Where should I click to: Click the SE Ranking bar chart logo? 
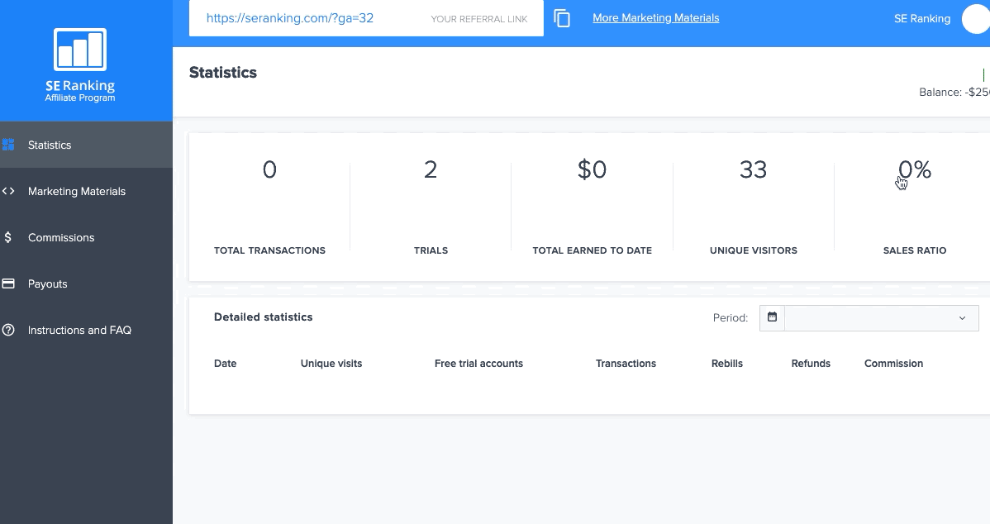coord(80,50)
